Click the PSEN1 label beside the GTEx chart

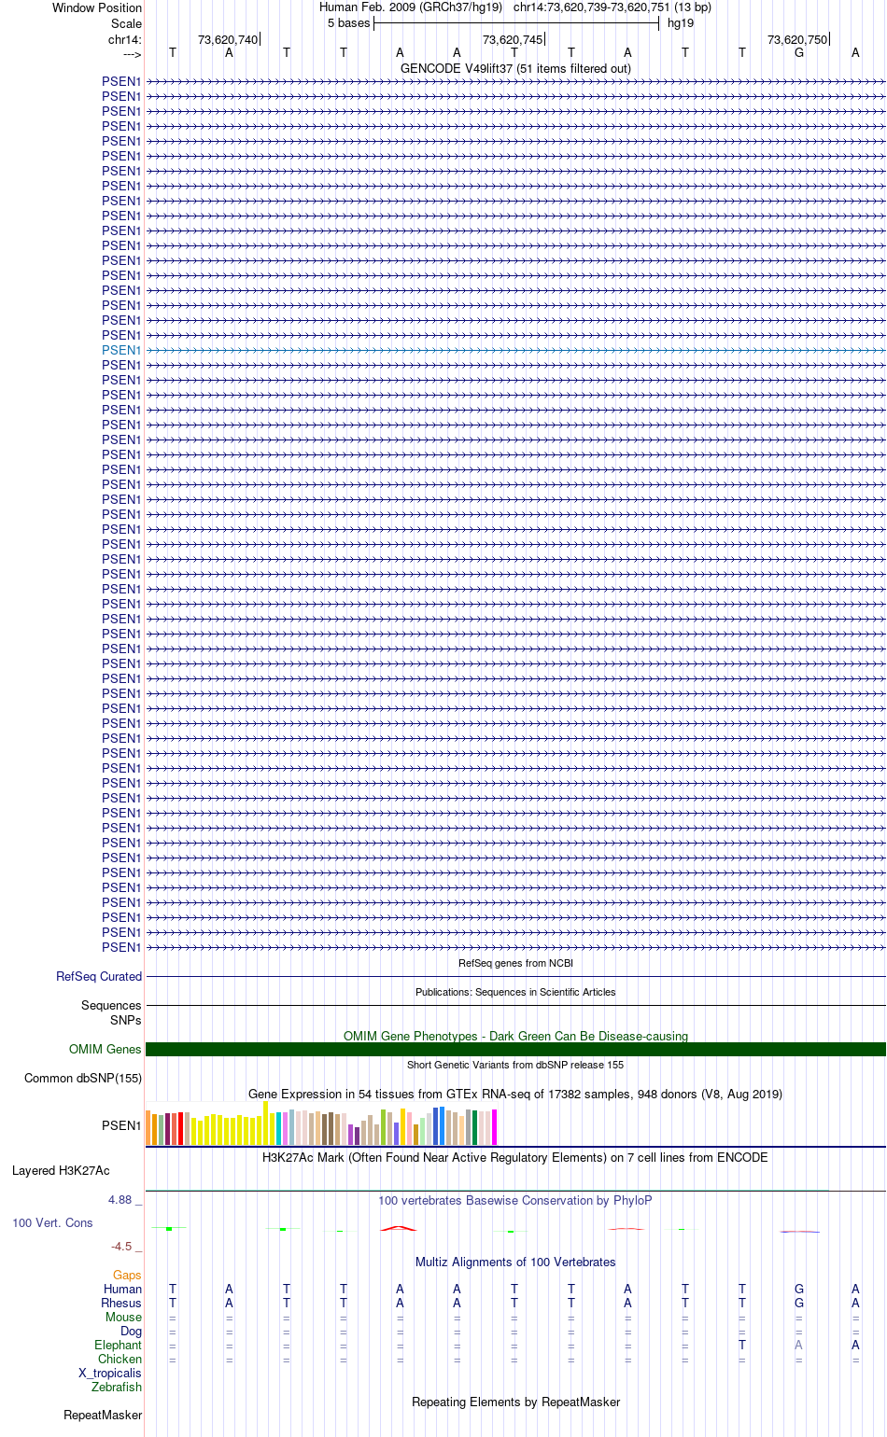tap(121, 1125)
